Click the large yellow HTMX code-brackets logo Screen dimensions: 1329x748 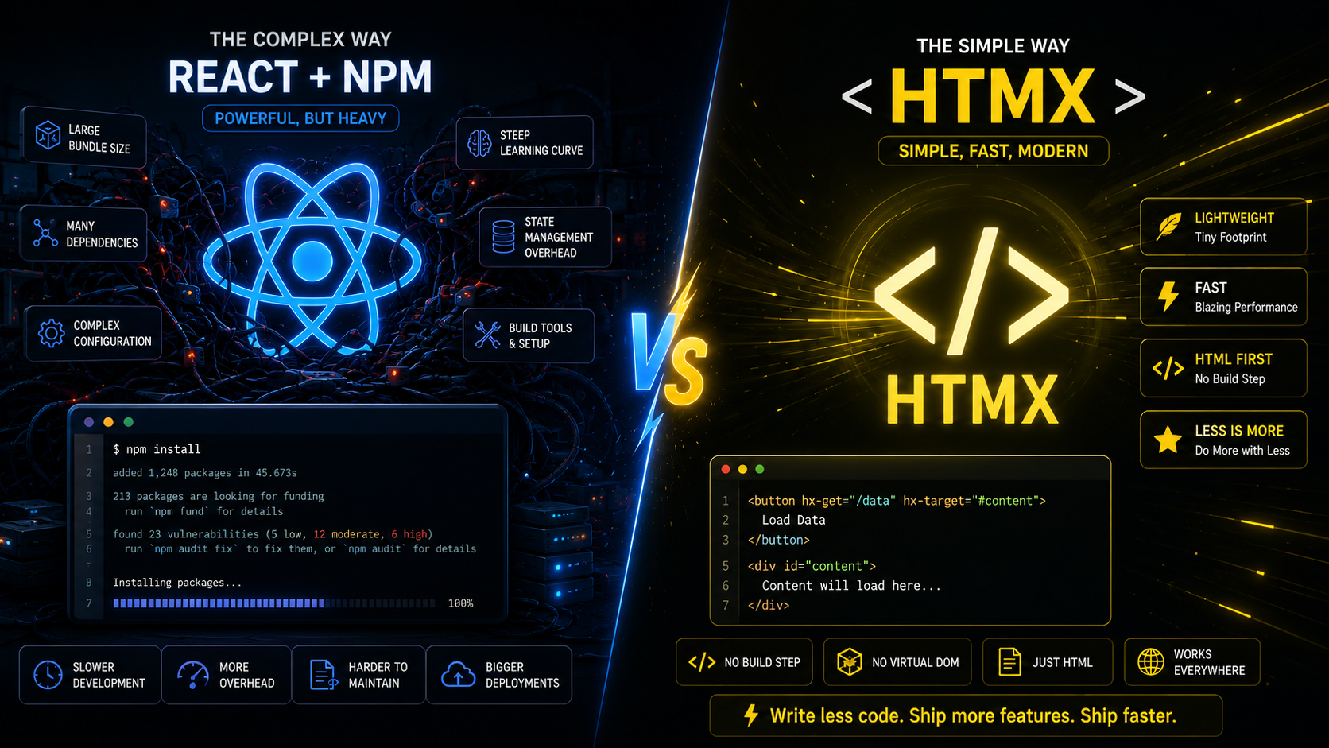pyautogui.click(x=971, y=290)
